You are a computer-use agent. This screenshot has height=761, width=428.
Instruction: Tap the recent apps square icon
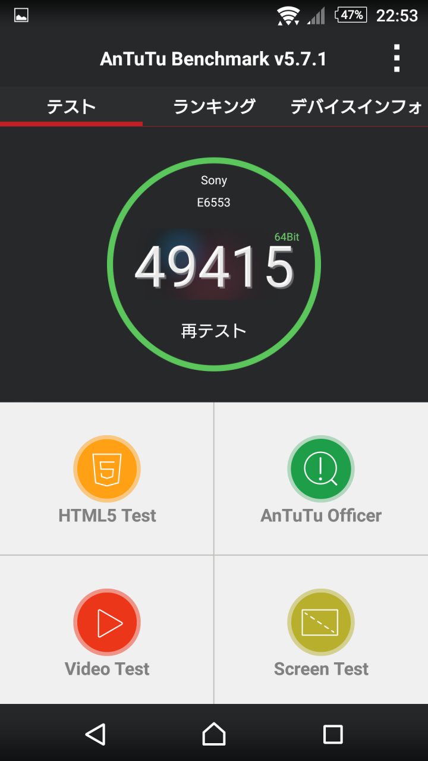click(x=333, y=734)
